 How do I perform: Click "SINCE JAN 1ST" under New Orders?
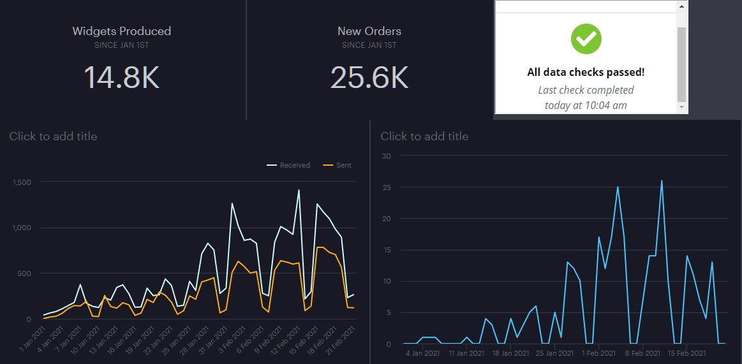pyautogui.click(x=369, y=45)
